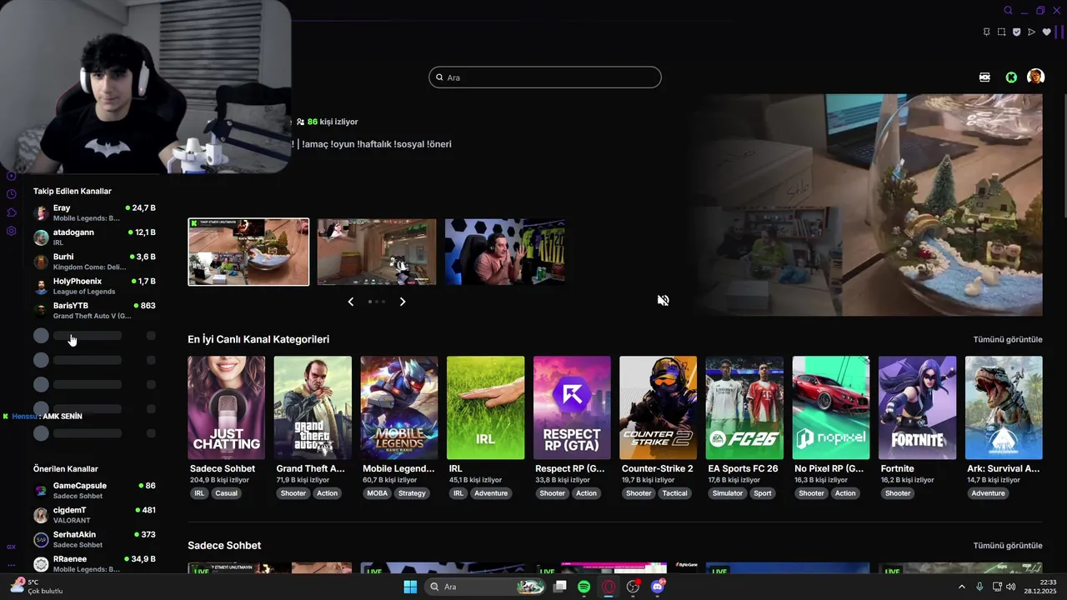Click Casual tag under Sadece Sohbet
Viewport: 1067px width, 600px height.
tap(226, 493)
